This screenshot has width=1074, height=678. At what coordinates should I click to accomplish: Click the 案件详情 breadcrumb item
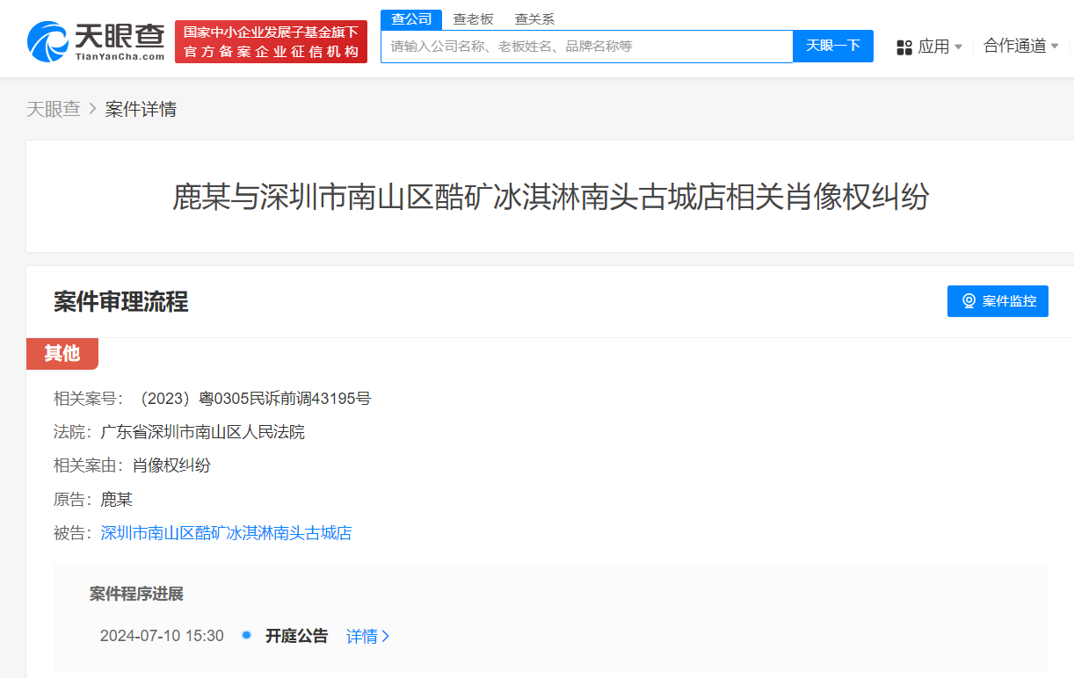coord(140,108)
